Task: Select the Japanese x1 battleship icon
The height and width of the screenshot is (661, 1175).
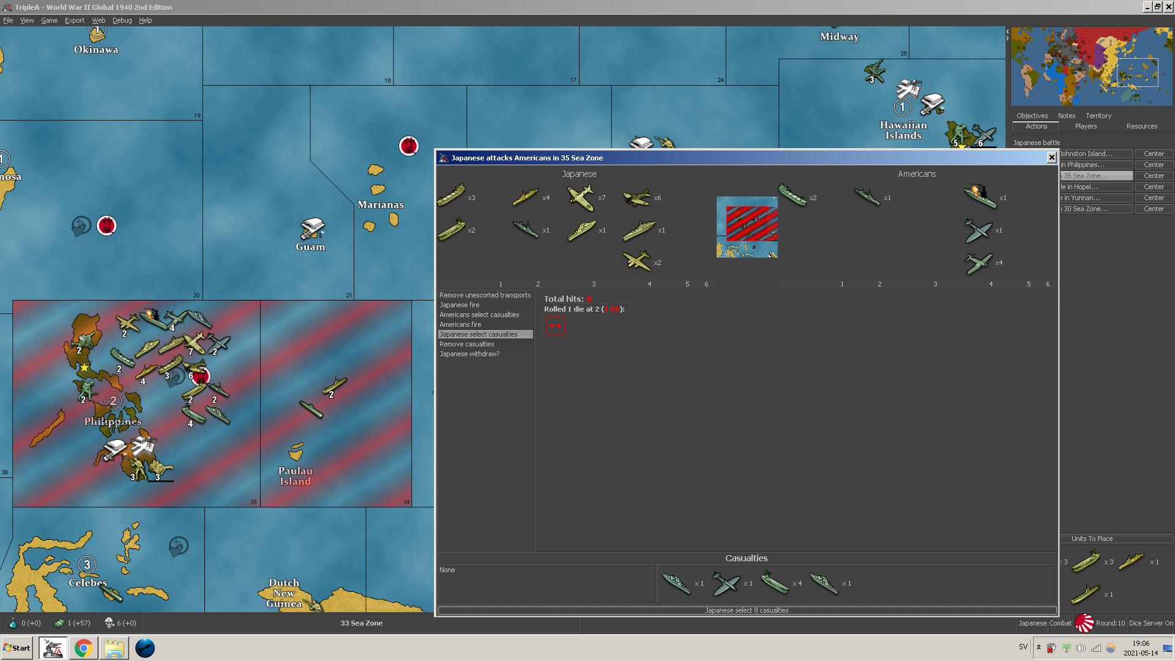Action: coord(640,231)
